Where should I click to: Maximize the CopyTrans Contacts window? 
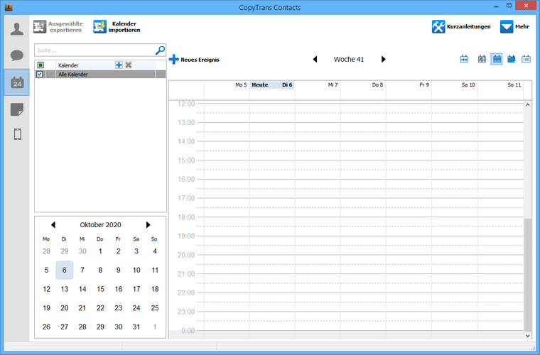[x=509, y=6]
